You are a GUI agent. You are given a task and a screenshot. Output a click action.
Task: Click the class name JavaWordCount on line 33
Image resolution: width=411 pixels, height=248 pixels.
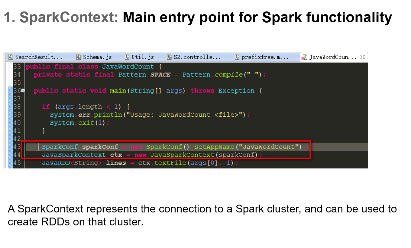tap(128, 67)
